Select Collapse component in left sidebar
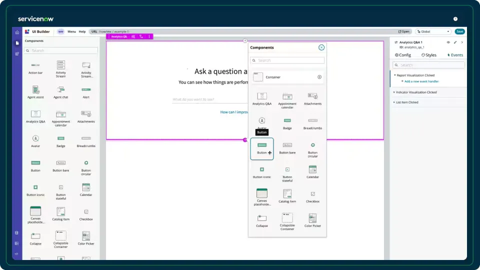480x270 pixels. tap(35, 239)
